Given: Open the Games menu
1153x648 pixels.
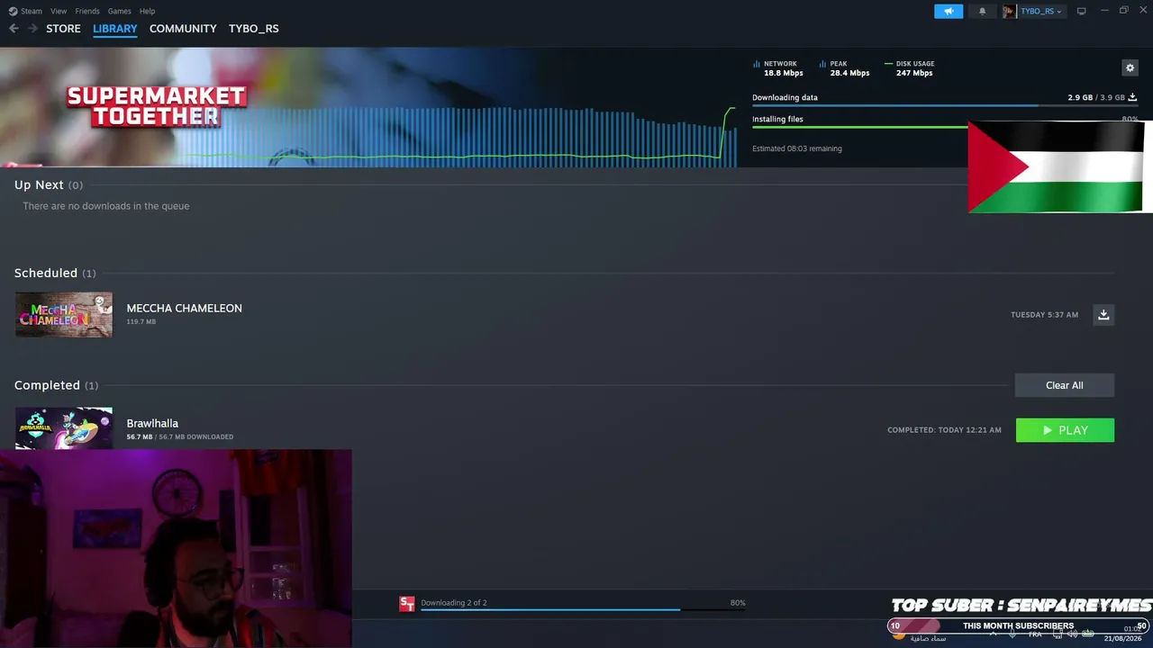Looking at the screenshot, I should (x=119, y=11).
